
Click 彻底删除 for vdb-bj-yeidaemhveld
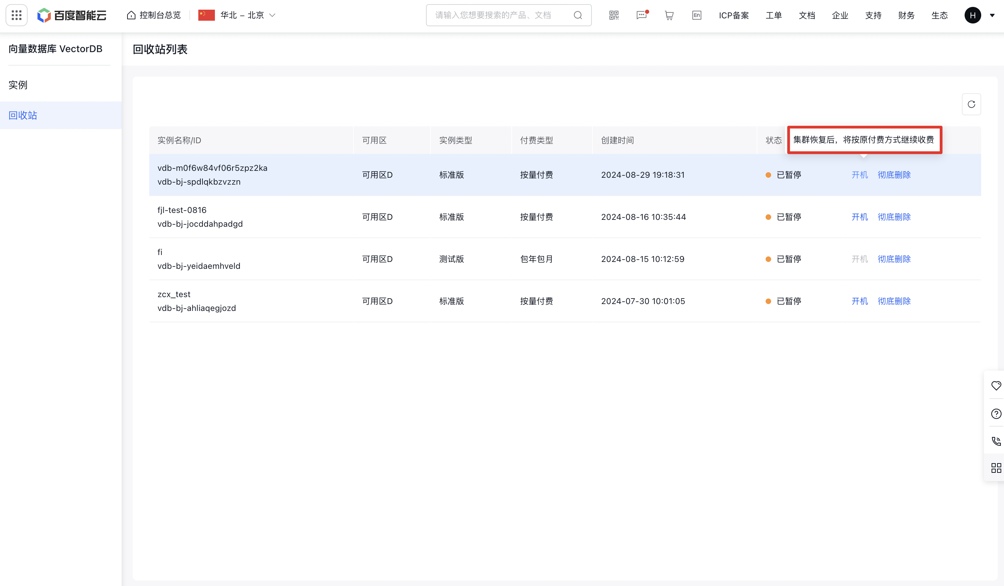point(894,259)
